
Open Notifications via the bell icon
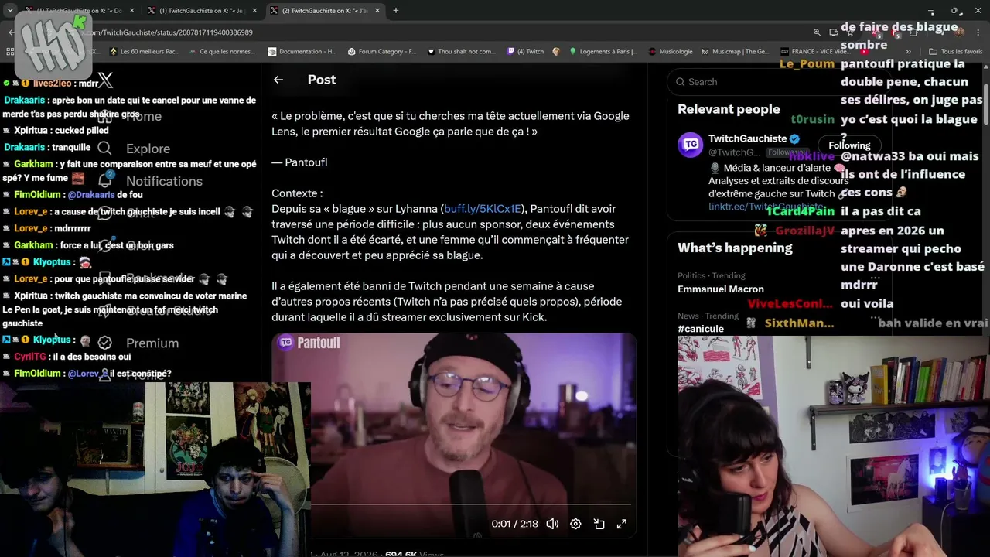104,181
